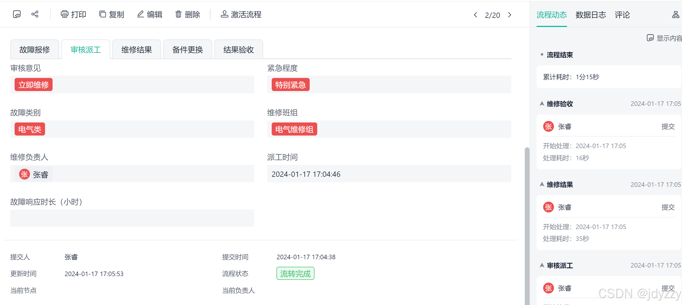682x305 pixels.
Task: Click the 打印 print button
Action: [x=73, y=14]
